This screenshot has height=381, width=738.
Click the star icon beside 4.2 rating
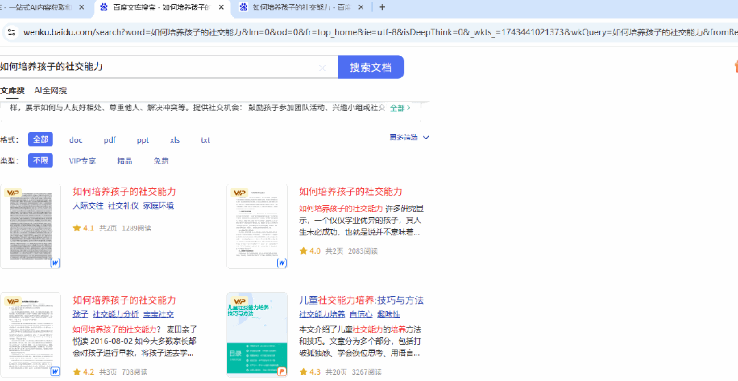pos(77,372)
